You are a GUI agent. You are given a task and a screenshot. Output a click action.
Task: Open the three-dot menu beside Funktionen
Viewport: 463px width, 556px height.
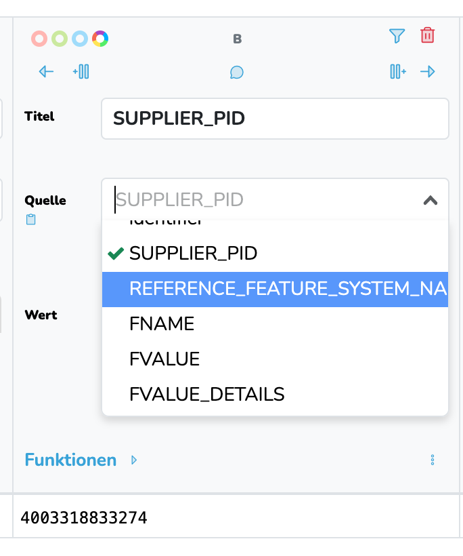[x=433, y=460]
